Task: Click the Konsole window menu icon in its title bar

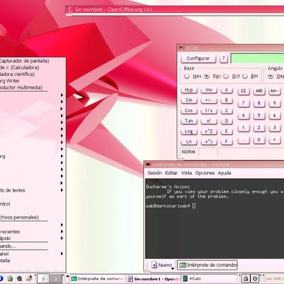Action: point(148,164)
